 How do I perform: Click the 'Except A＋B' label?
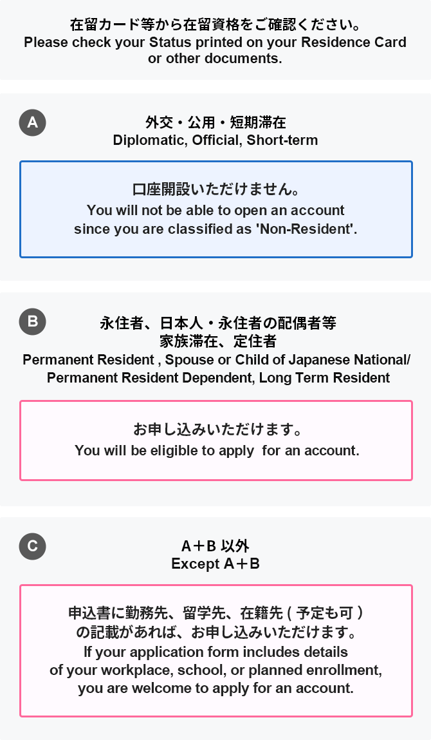click(215, 564)
